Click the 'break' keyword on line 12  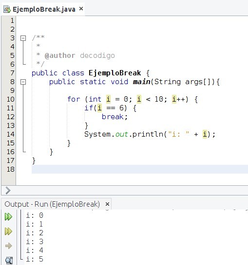113,117
